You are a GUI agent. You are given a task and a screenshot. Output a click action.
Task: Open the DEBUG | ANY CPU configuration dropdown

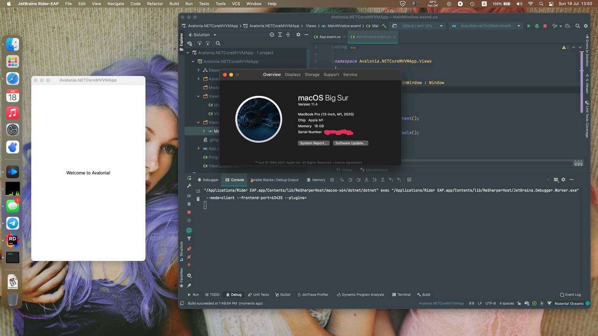click(418, 26)
